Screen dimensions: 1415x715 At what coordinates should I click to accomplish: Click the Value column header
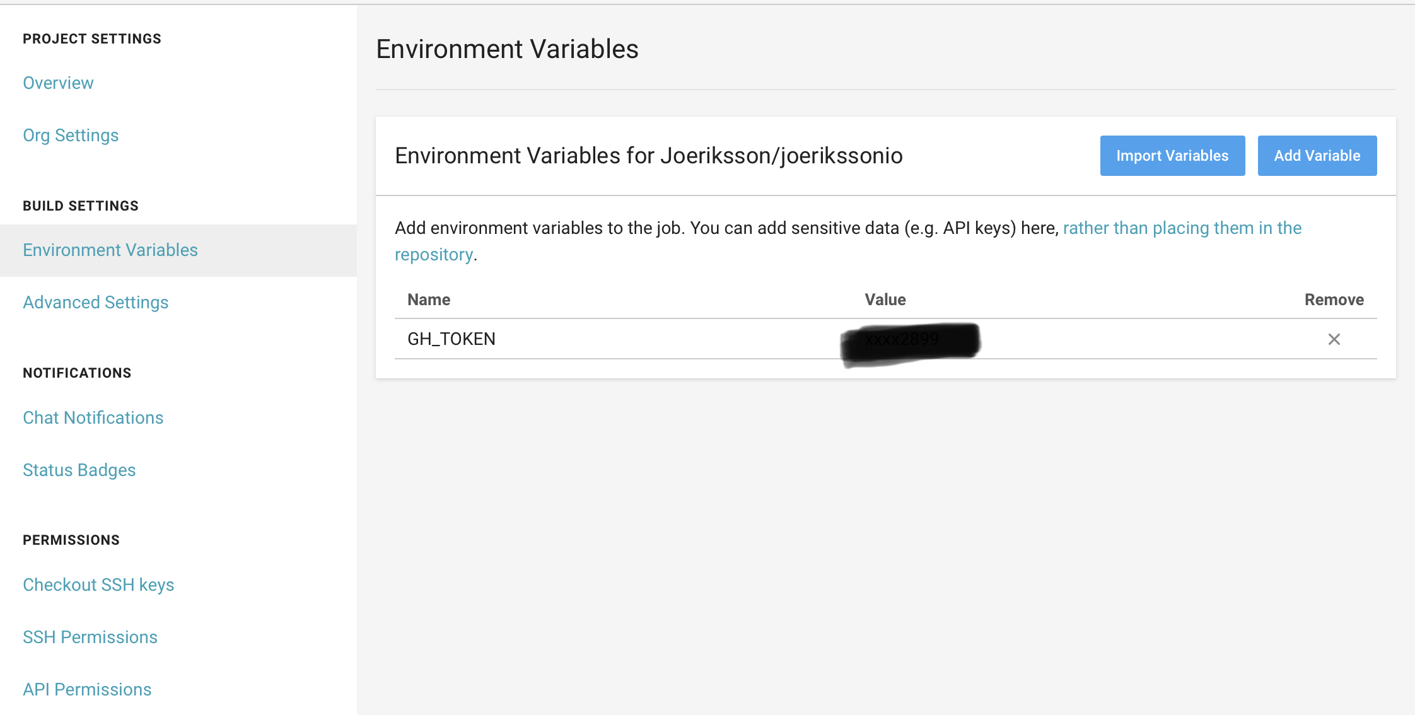[885, 299]
